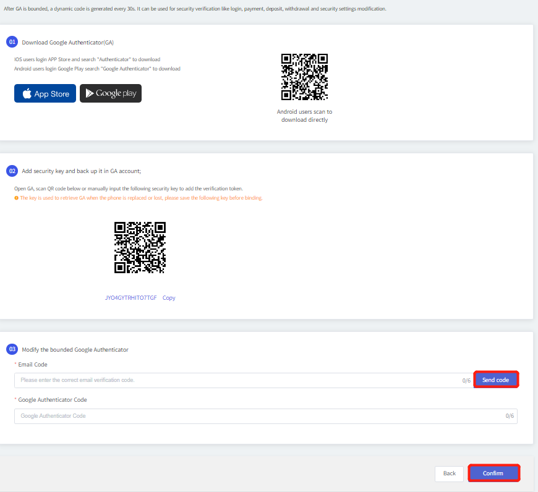
Task: Click the Google Play download button
Action: (x=111, y=93)
